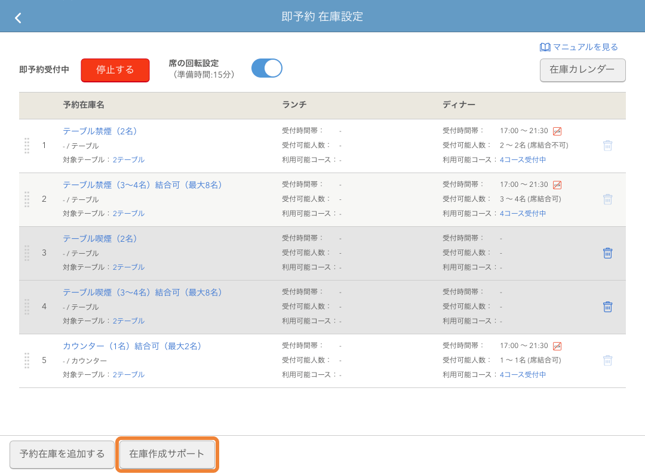This screenshot has width=645, height=474.
Task: Click the drag handle beside row 5
Action: tap(26, 361)
